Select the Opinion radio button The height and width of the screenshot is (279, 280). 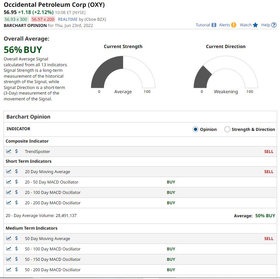click(195, 129)
